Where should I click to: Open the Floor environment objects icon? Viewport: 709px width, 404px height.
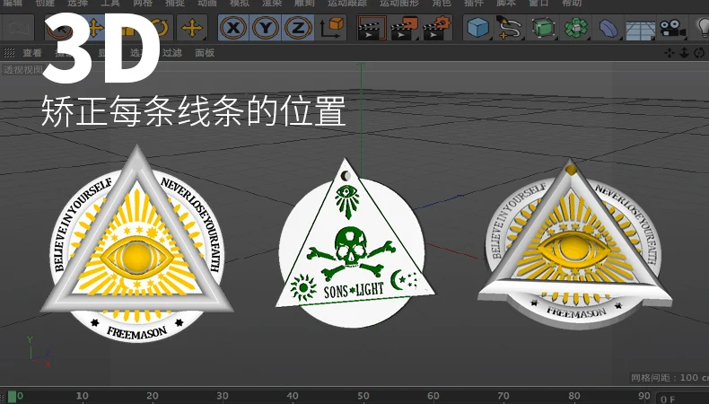coord(640,29)
